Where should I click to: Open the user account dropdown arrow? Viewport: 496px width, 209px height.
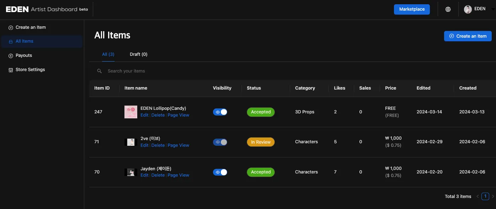pyautogui.click(x=493, y=10)
